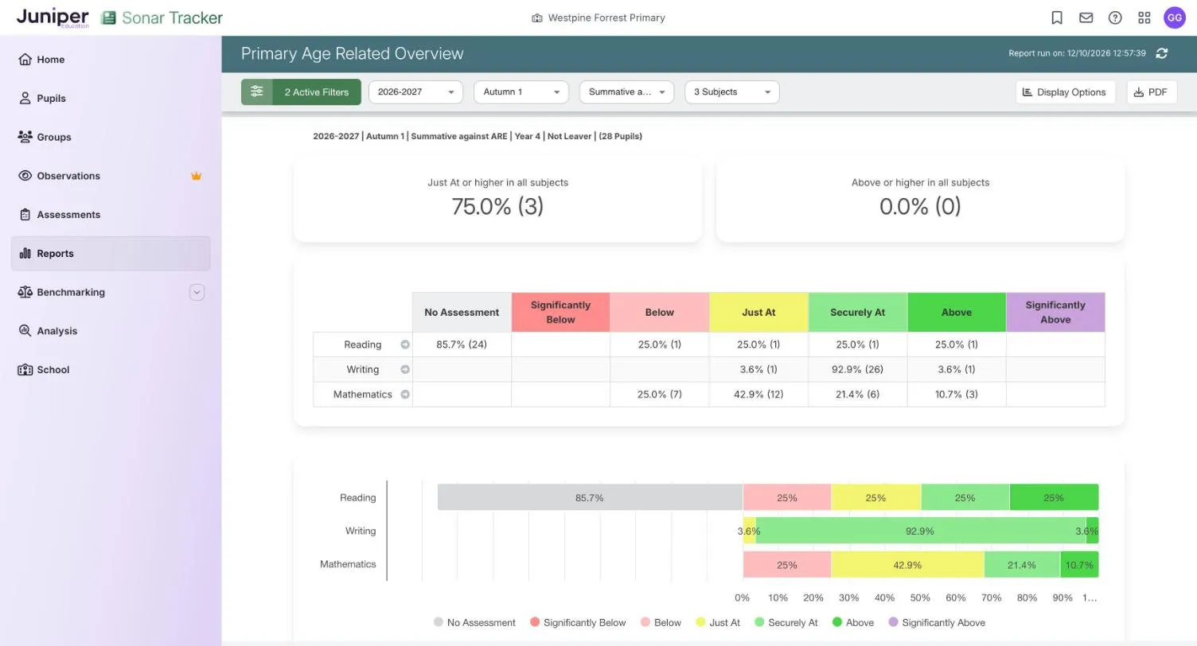Expand the Reading row arrow icon
Screen dimensions: 1197x646
point(405,344)
